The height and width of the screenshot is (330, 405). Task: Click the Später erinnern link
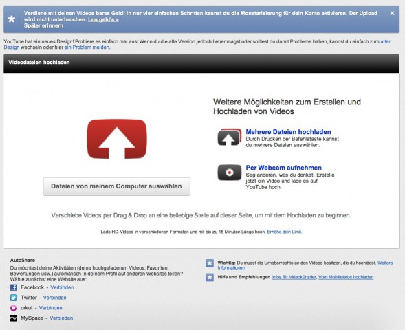coord(43,25)
